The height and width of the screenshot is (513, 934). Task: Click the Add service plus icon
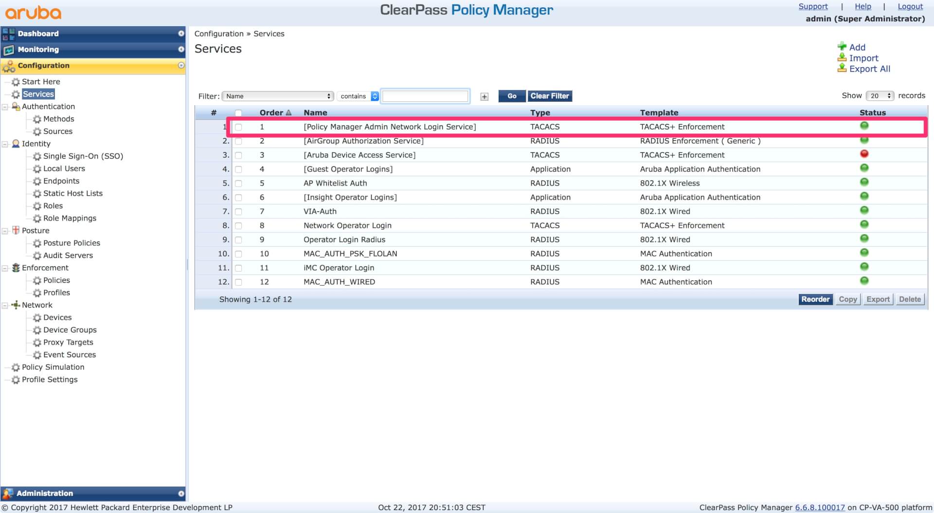point(842,47)
